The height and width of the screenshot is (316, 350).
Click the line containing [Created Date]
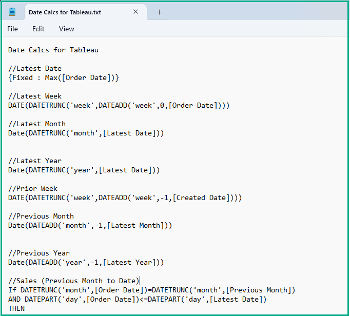click(x=125, y=198)
